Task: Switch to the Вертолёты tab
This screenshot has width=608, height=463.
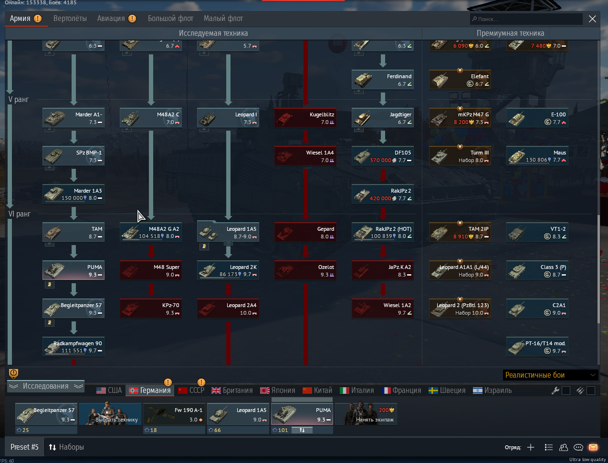Action: tap(70, 19)
